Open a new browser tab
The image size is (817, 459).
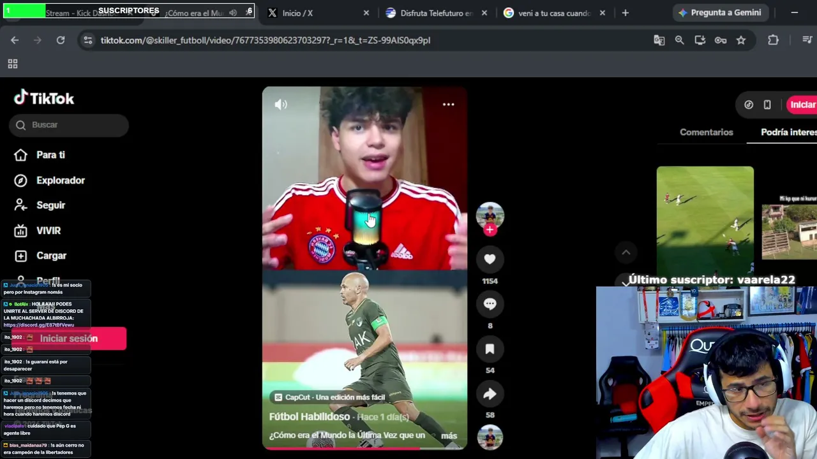[626, 13]
